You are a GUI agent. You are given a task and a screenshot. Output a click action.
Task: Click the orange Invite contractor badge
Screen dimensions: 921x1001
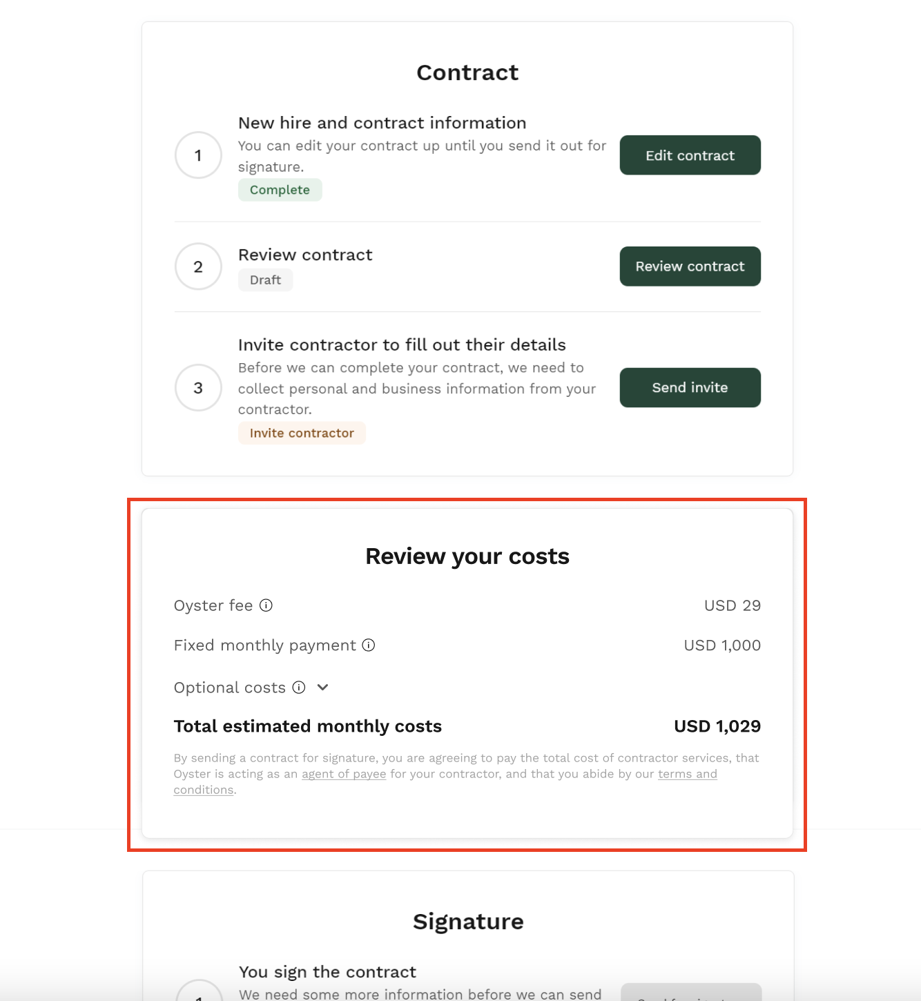point(302,433)
